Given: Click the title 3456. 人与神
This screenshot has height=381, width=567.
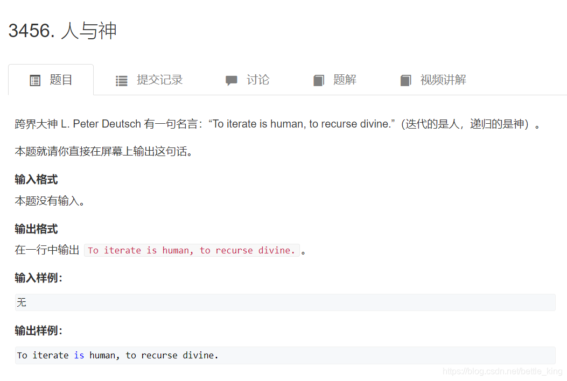Looking at the screenshot, I should 62,30.
